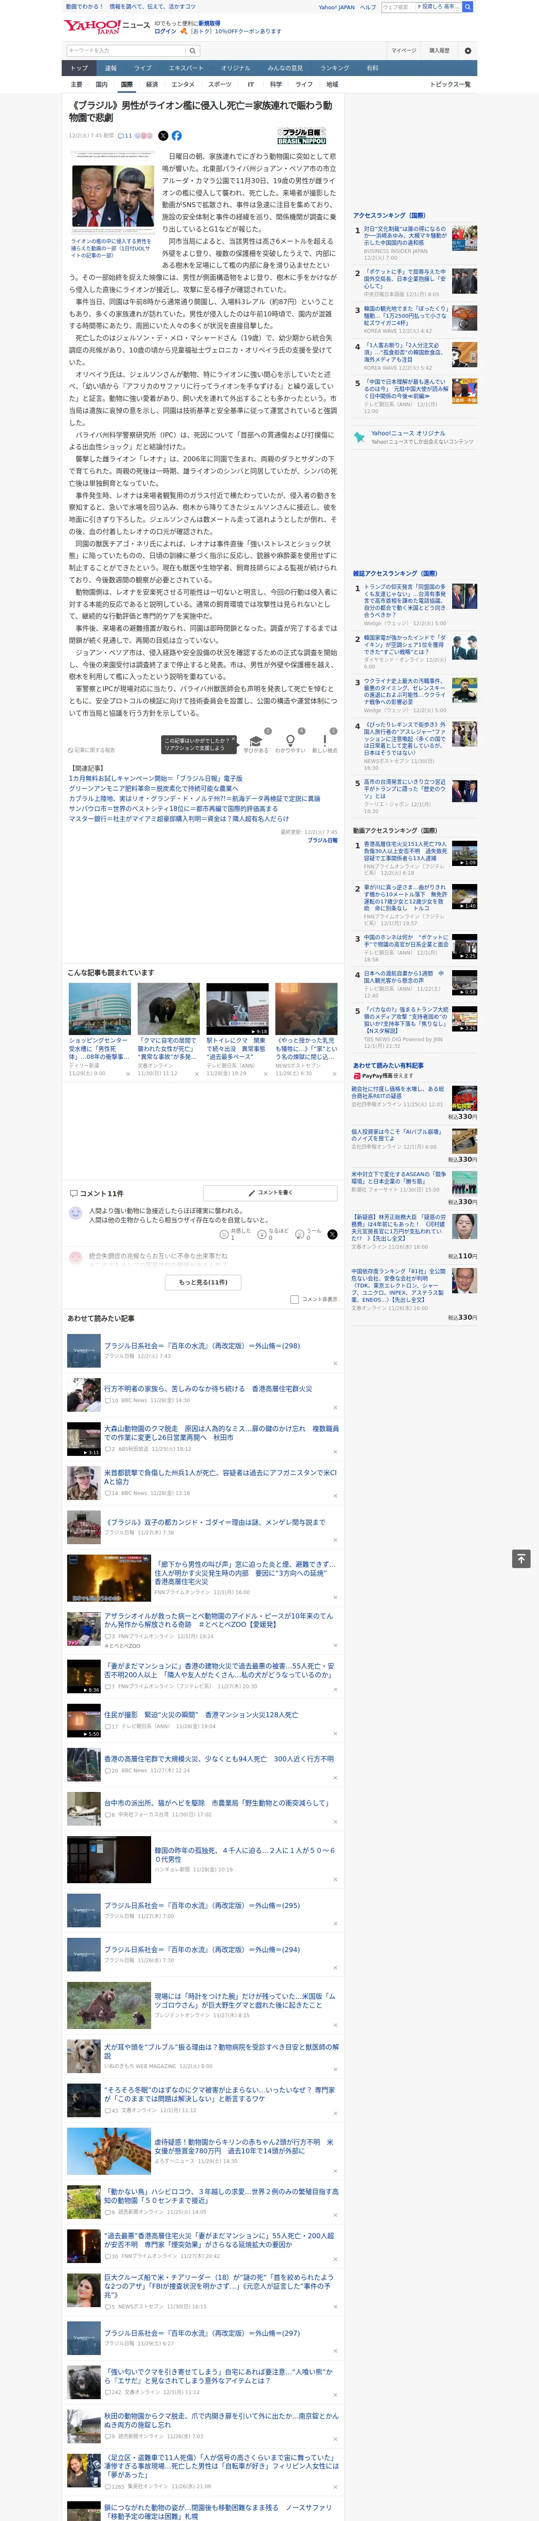Share the article on Facebook

[177, 136]
